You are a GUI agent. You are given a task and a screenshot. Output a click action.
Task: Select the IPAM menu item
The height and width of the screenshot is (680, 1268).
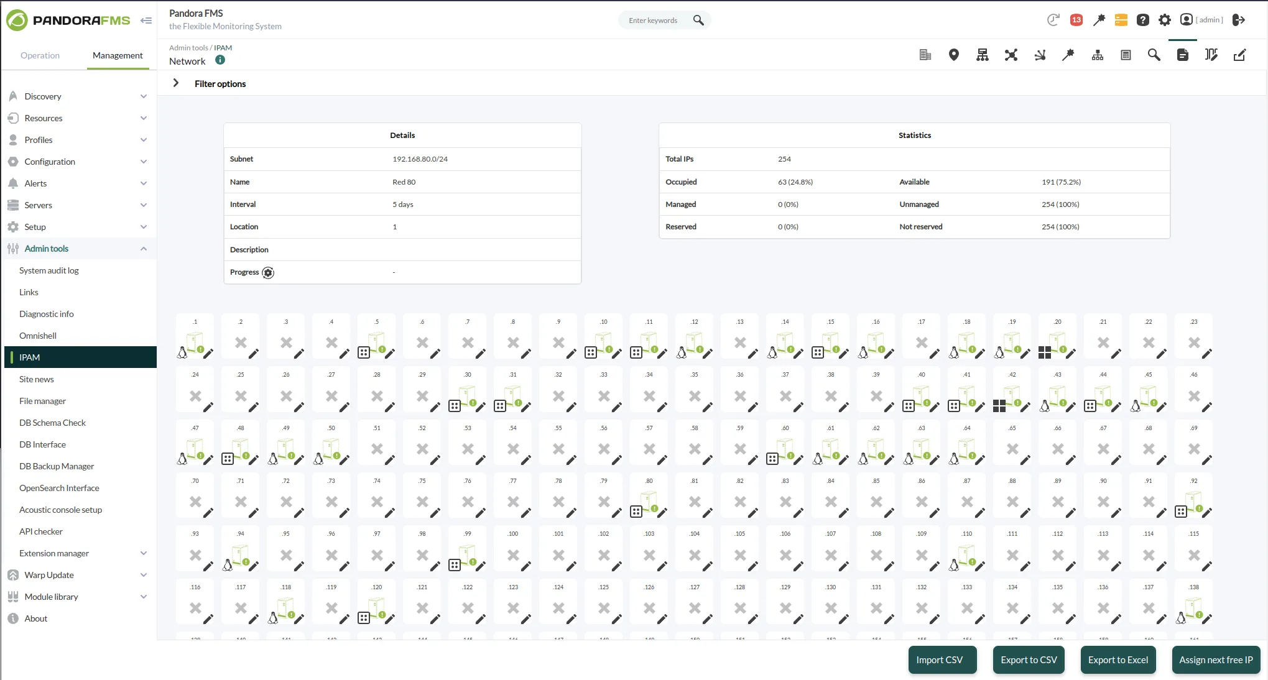[x=80, y=357]
